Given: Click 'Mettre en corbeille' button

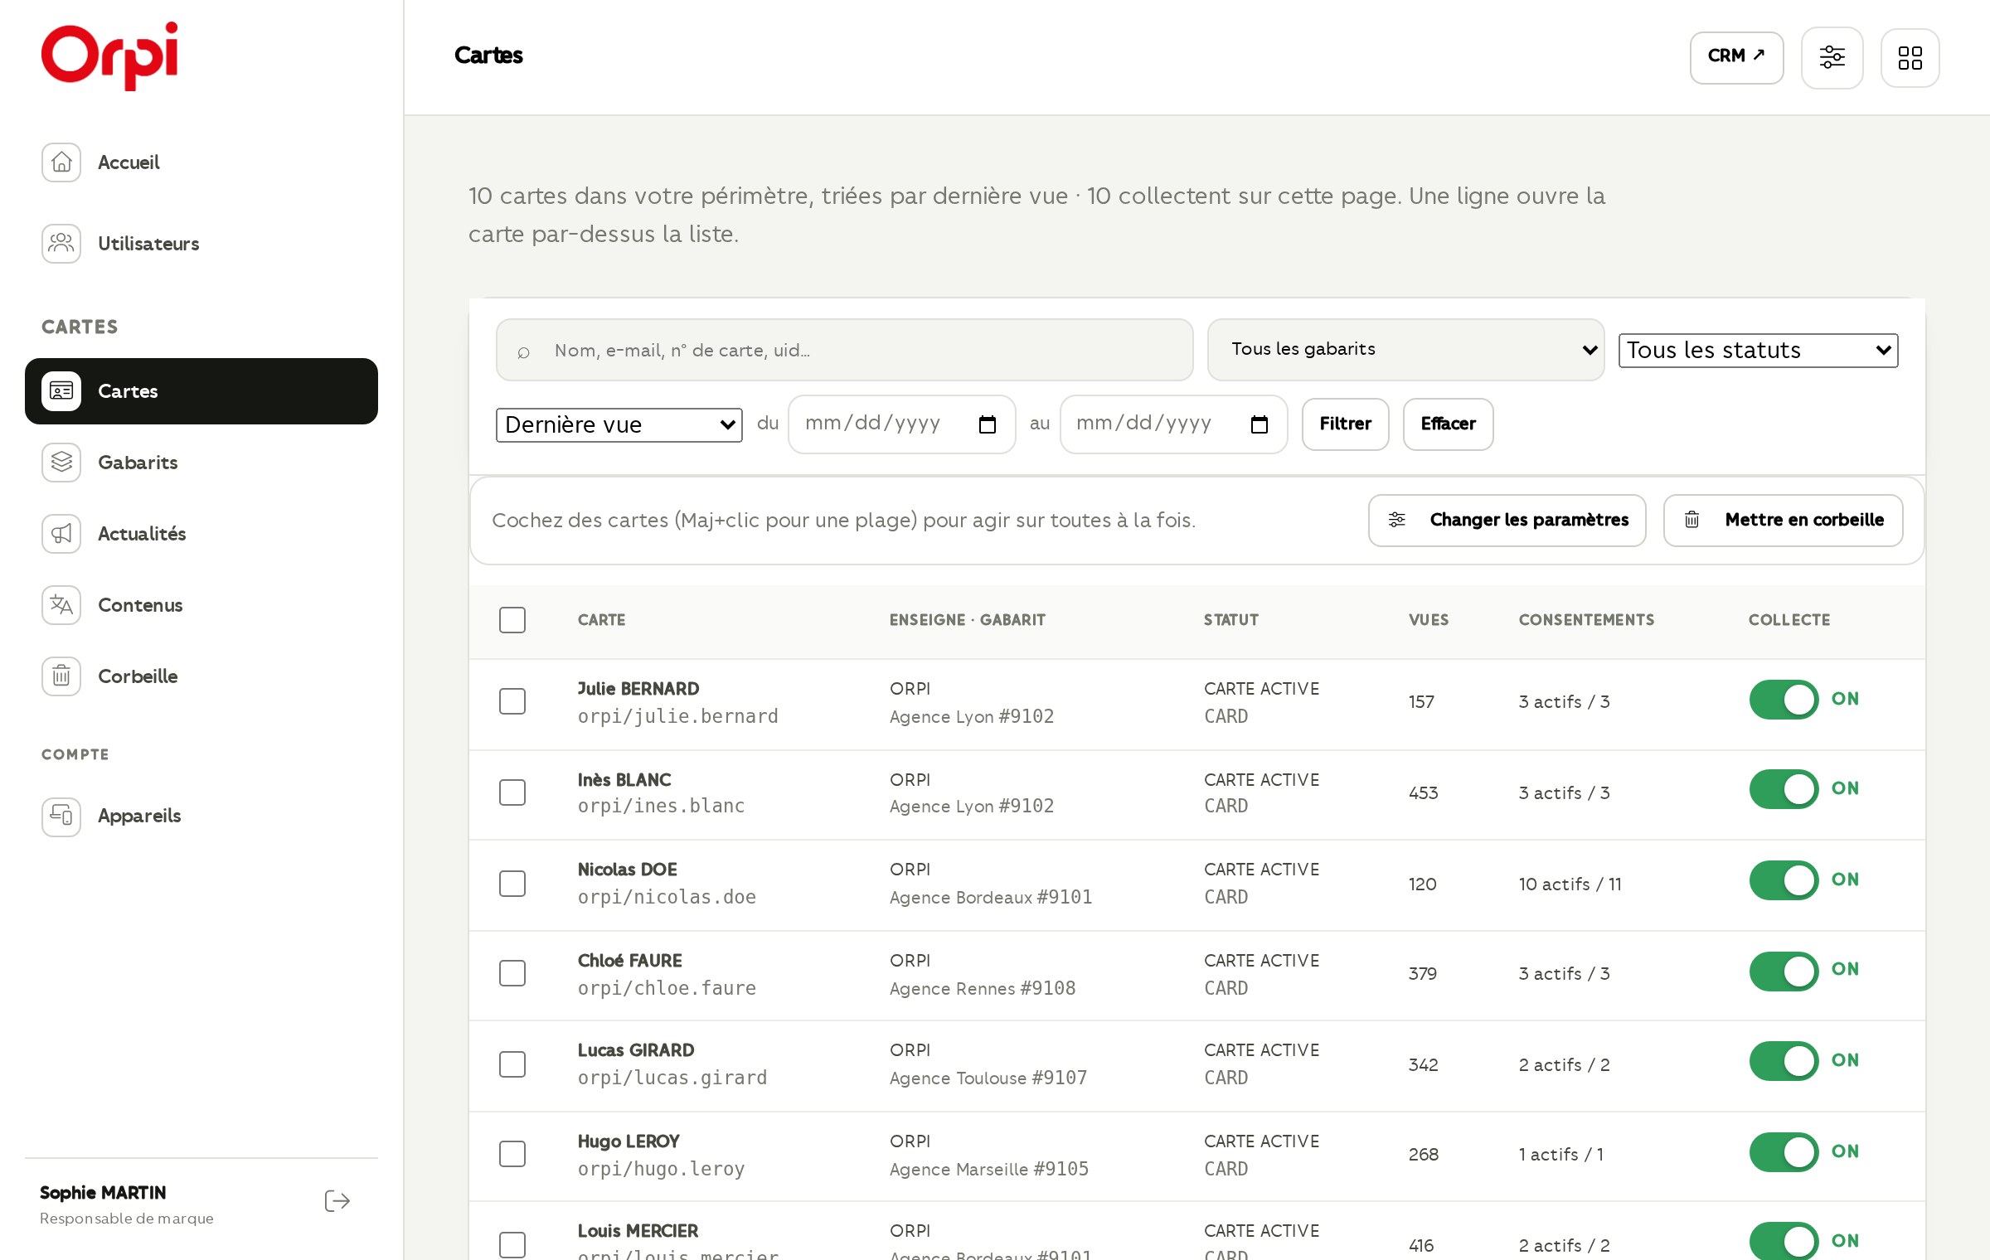Looking at the screenshot, I should tap(1783, 520).
